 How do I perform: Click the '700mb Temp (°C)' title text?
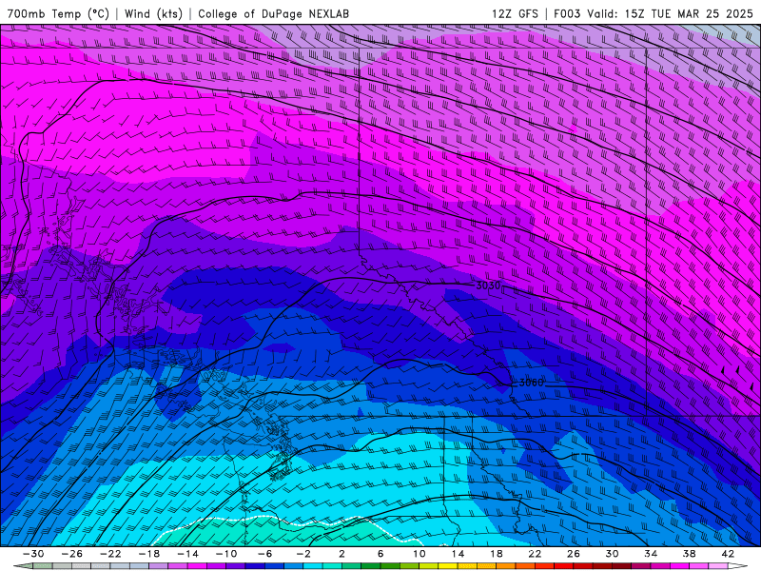tap(58, 13)
